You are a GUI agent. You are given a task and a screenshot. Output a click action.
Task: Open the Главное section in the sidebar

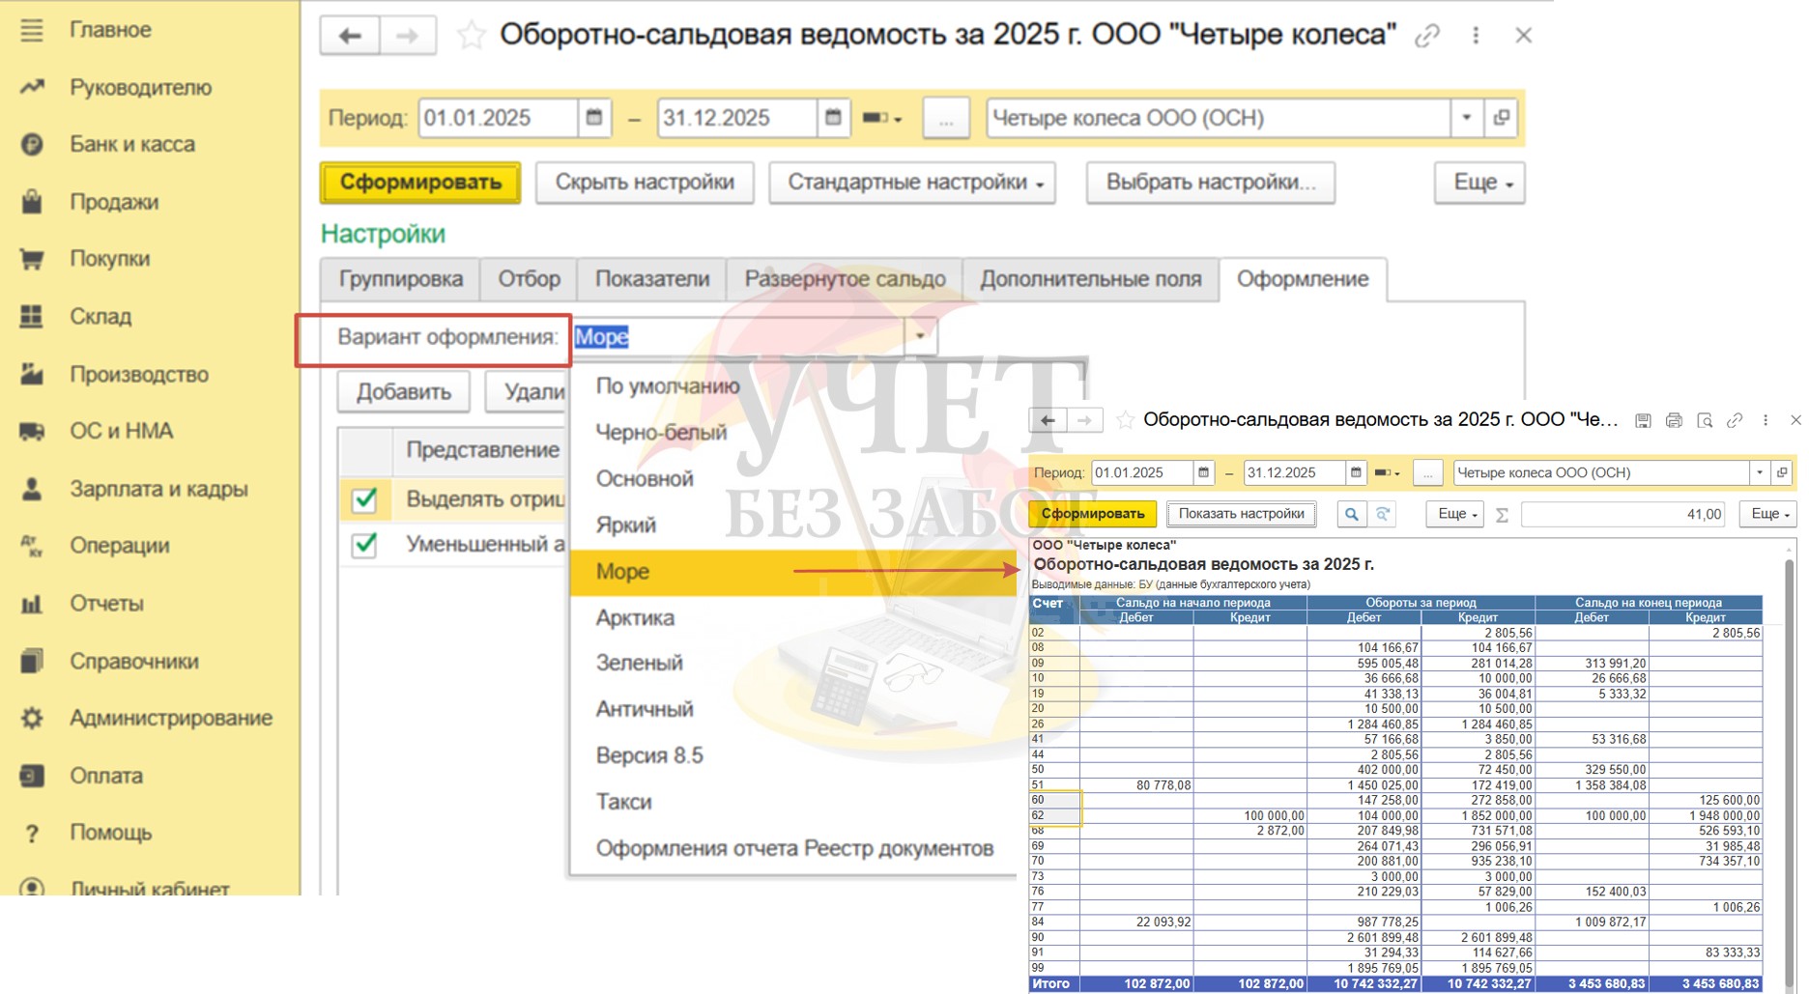(x=109, y=30)
